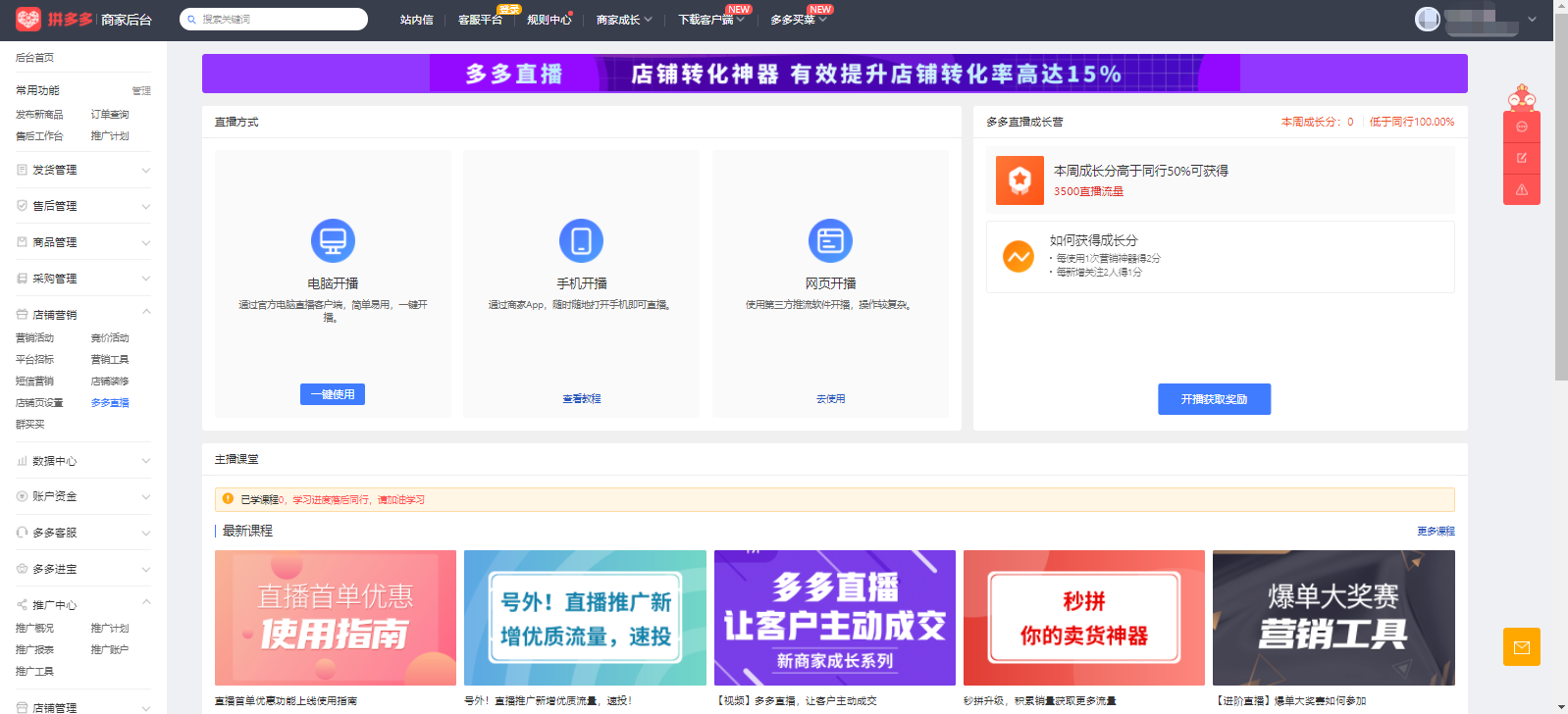The height and width of the screenshot is (714, 1568).
Task: Click the 去使用 link
Action: (830, 399)
